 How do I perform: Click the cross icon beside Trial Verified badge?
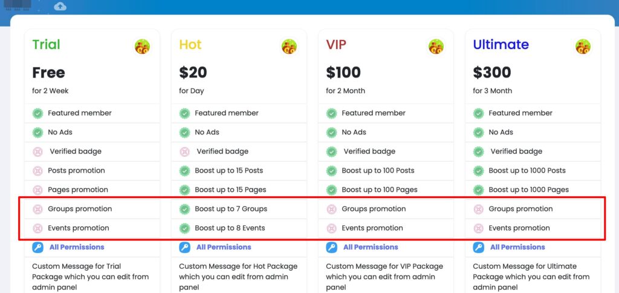pos(37,151)
